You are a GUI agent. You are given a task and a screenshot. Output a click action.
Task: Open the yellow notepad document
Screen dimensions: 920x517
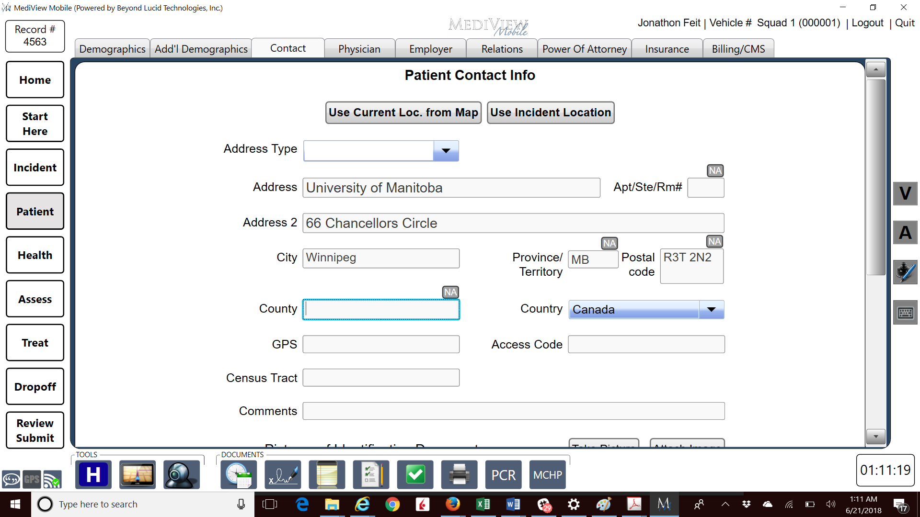(x=327, y=475)
